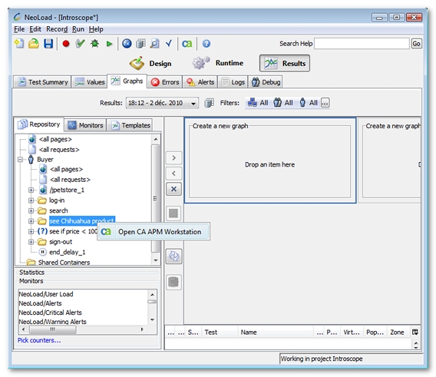Click the Go button next to Search Help
Viewport: 436px width, 377px height.
click(x=416, y=44)
